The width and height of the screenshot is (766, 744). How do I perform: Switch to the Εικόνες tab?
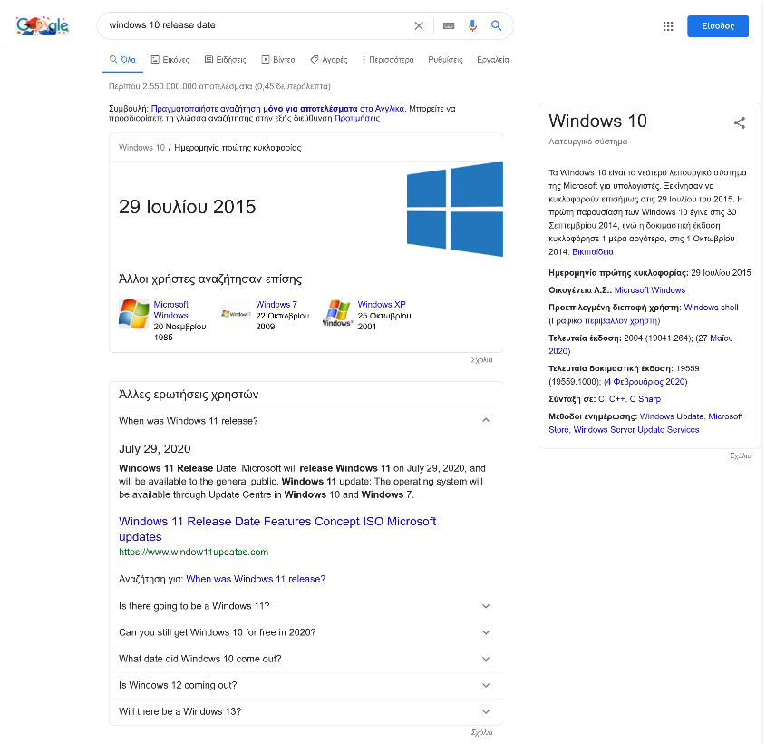pos(170,60)
